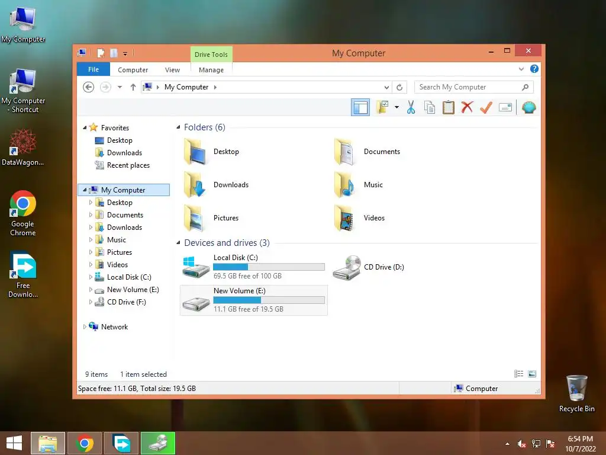Expand Documents node in navigation tree

(91, 214)
